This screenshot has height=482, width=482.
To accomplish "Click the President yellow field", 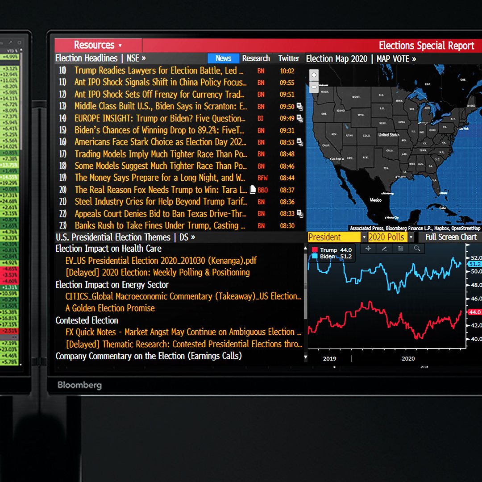I will [x=334, y=237].
